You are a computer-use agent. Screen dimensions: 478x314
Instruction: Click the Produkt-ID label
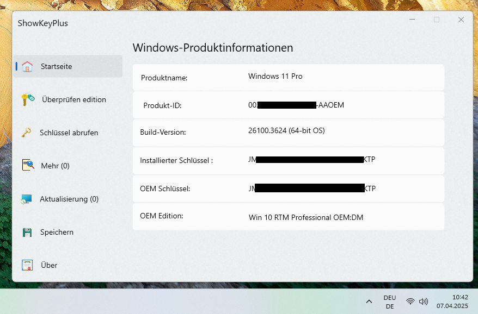162,105
